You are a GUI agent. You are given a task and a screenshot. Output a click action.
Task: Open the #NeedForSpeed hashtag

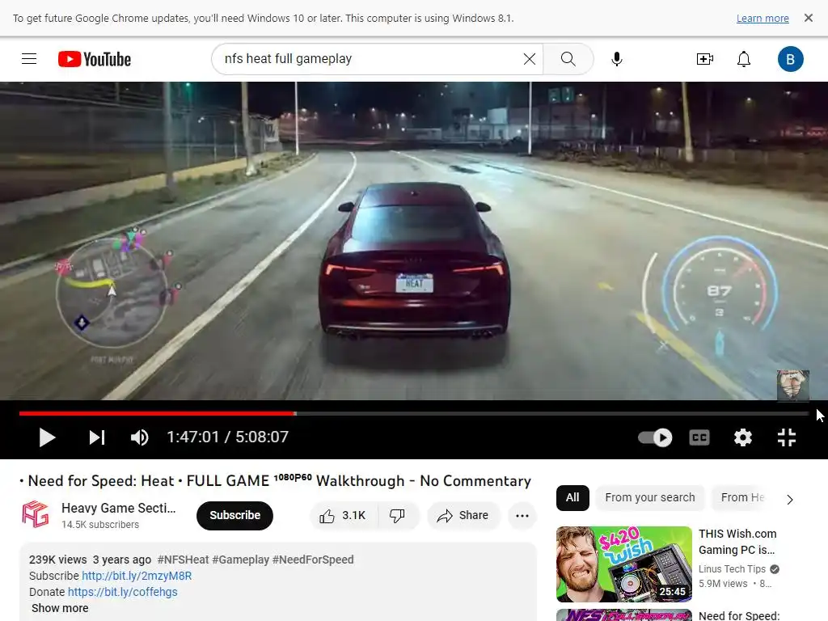point(313,560)
